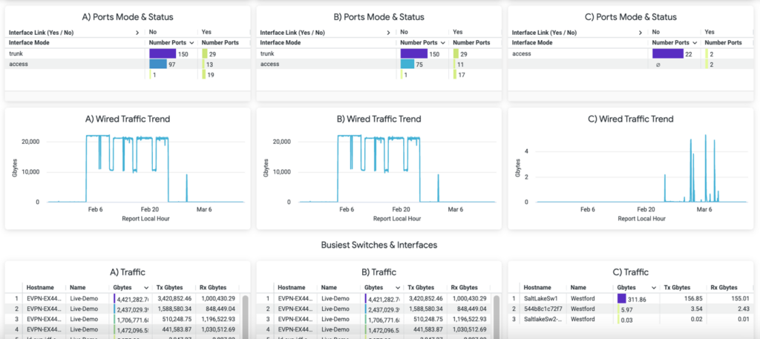Click Number Ports sort arrow in panel C
760x339 pixels.
tap(696, 43)
